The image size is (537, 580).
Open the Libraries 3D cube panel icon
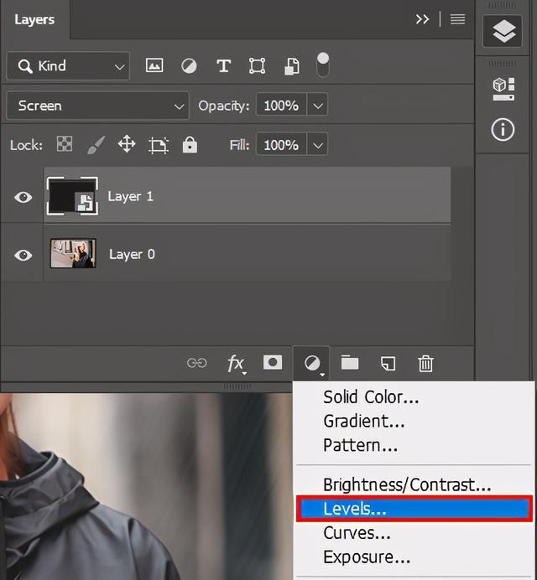[x=503, y=89]
